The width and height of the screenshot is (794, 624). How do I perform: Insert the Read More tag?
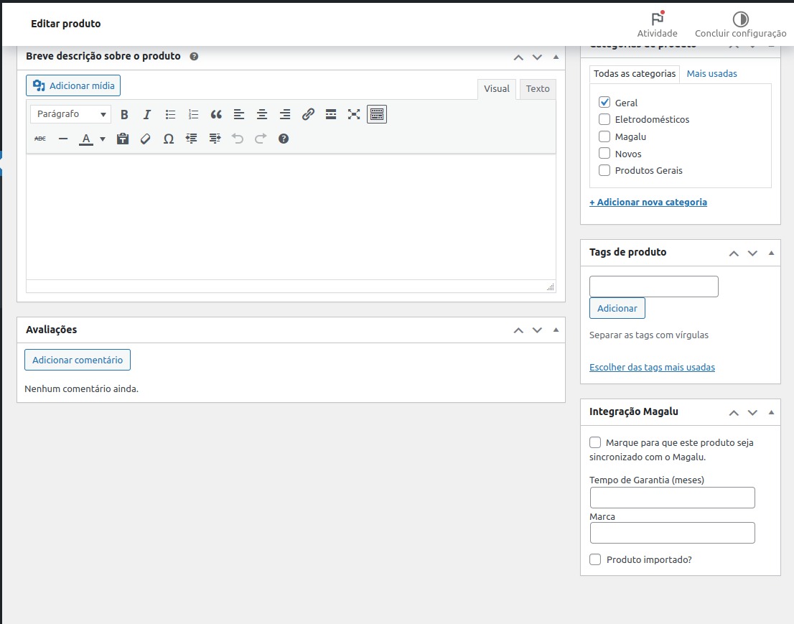point(331,114)
